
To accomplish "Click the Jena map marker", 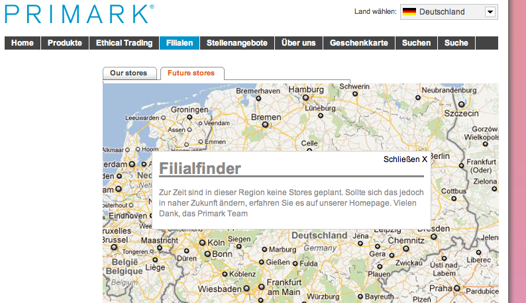I will pyautogui.click(x=360, y=243).
